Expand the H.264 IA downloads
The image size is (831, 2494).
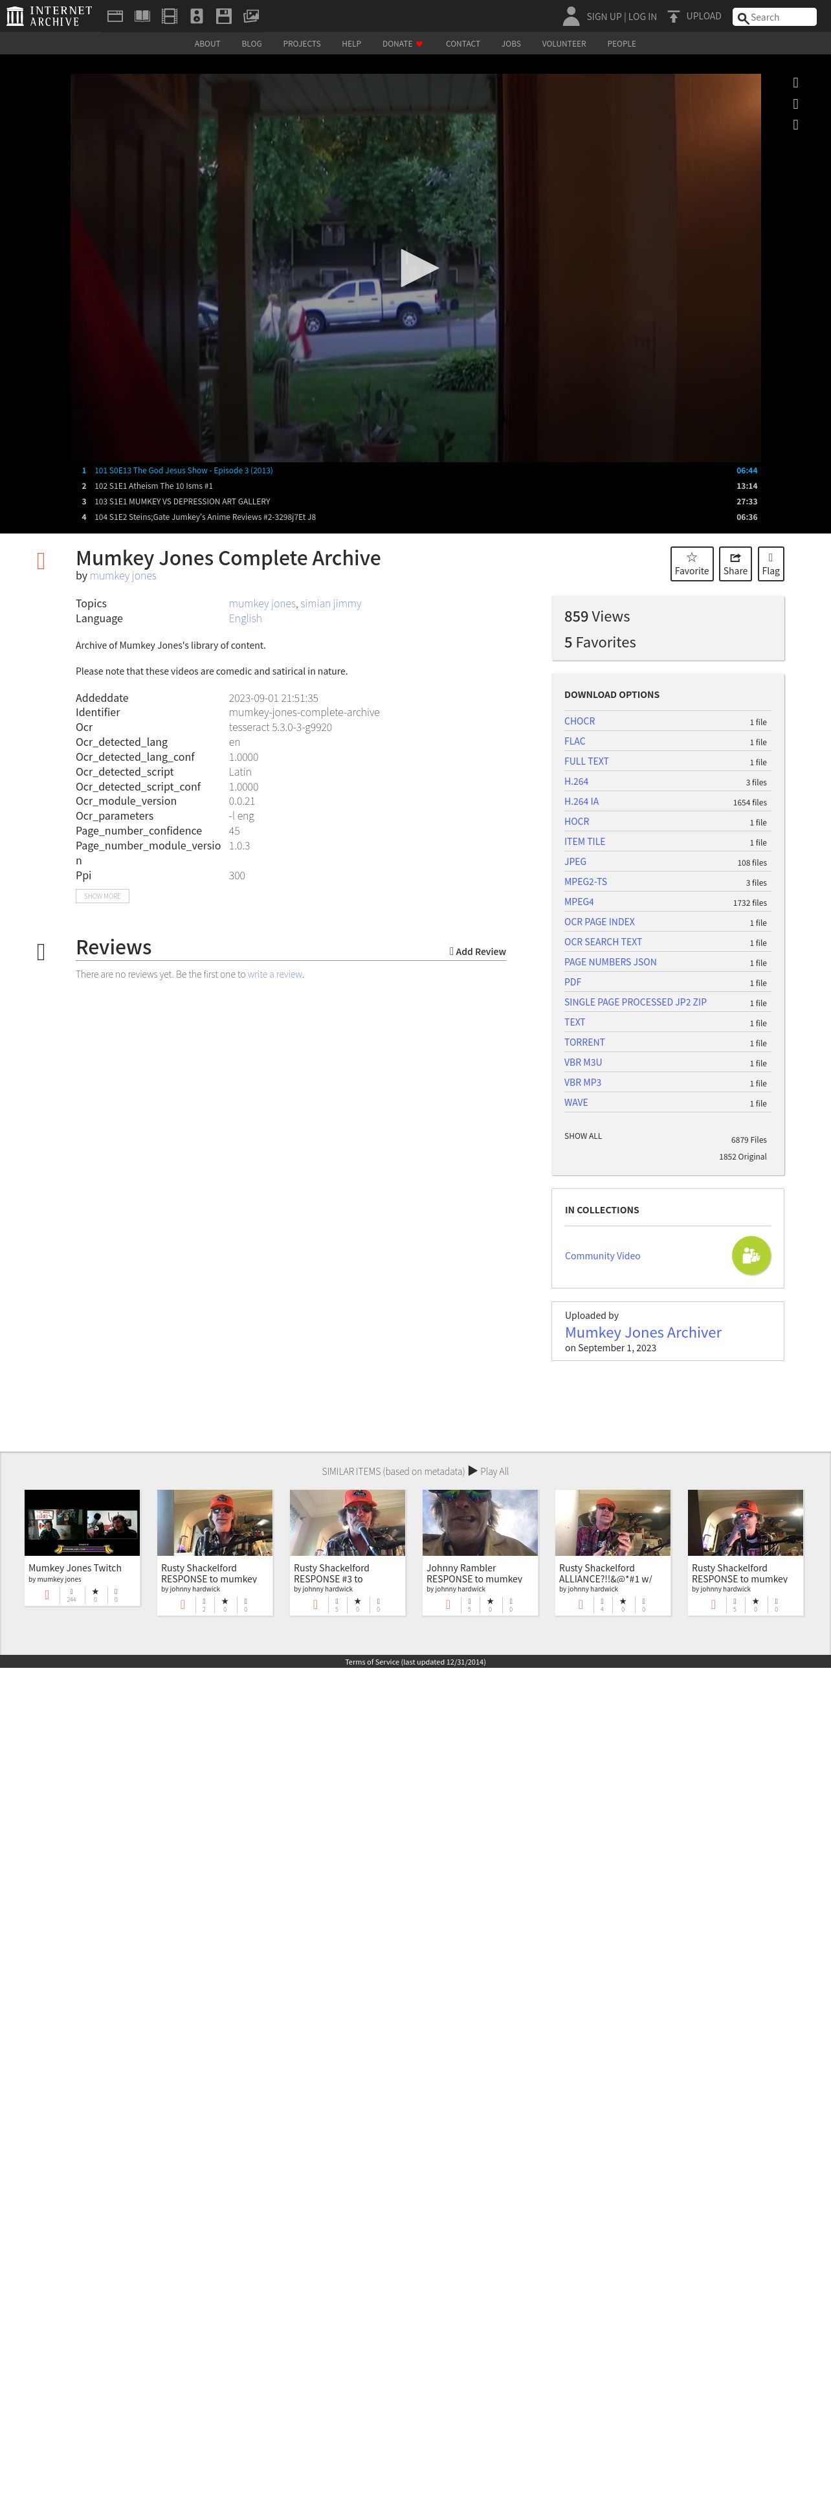[x=581, y=802]
